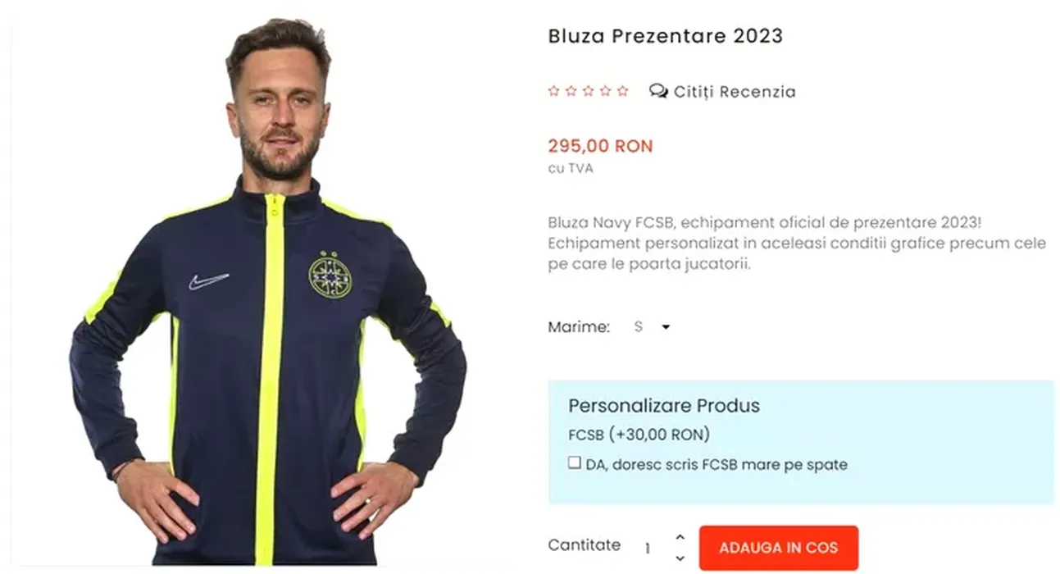This screenshot has width=1060, height=574.
Task: Decrease quantity with the down arrow
Action: pos(680,558)
